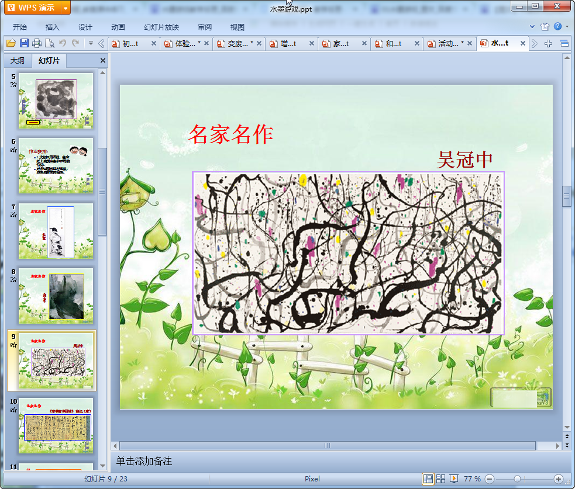
Task: Click the skin shirt icon
Action: click(x=545, y=26)
